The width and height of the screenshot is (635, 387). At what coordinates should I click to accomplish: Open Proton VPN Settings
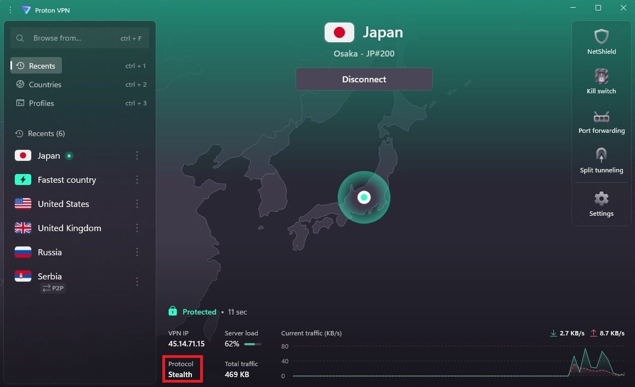(x=601, y=203)
